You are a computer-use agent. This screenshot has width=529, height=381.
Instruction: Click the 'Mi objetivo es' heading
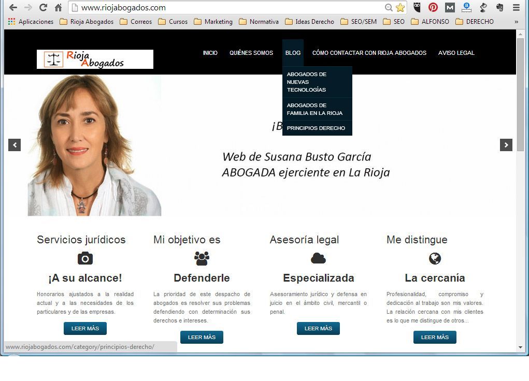click(187, 240)
